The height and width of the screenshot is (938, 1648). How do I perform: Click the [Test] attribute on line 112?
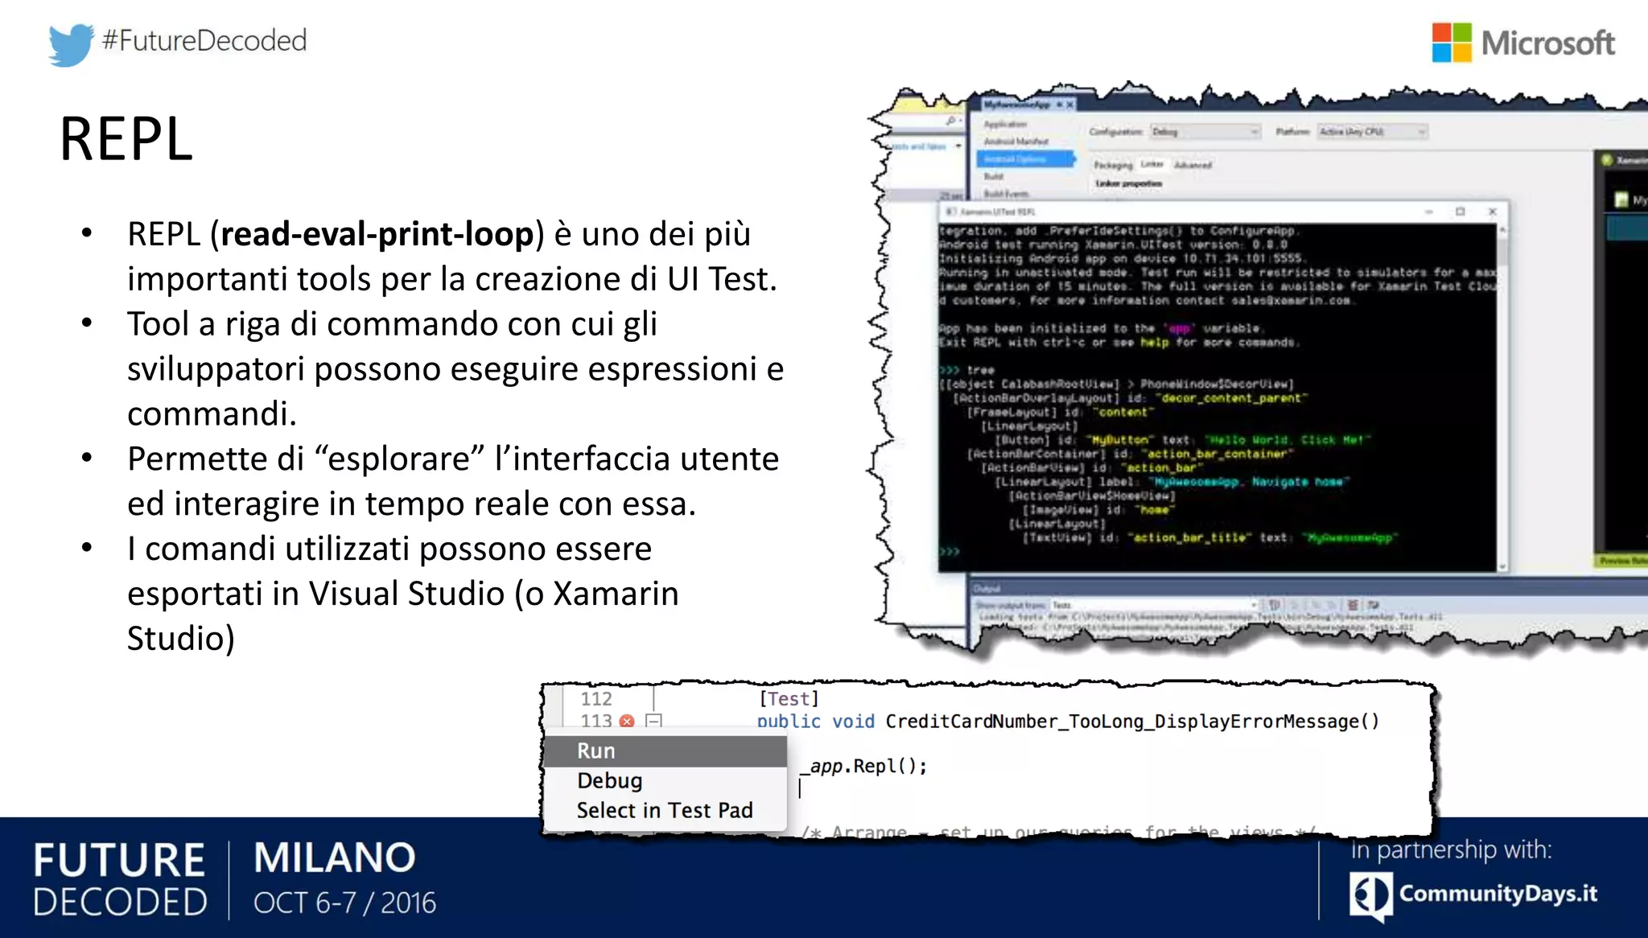[x=789, y=698]
